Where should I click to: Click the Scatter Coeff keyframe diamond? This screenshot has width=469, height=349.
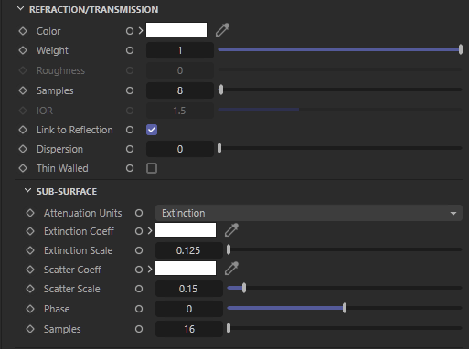click(30, 270)
